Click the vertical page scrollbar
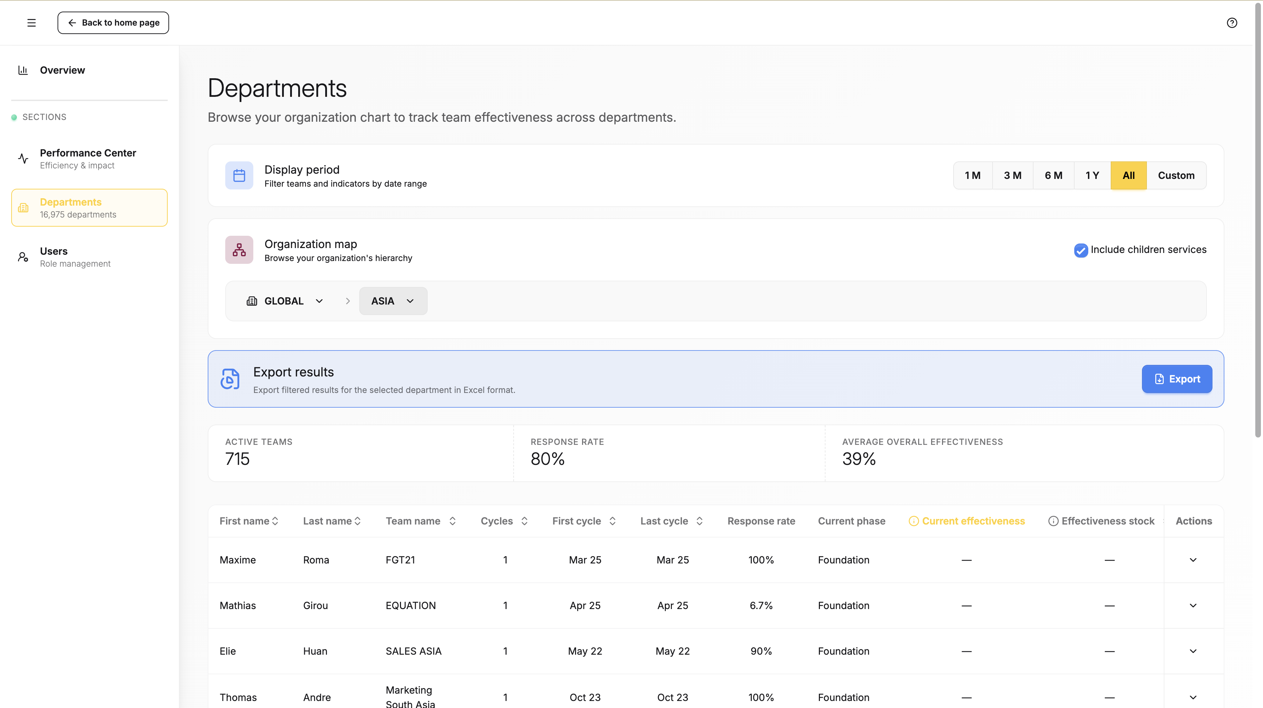Screen dimensions: 1263x708 1258,221
